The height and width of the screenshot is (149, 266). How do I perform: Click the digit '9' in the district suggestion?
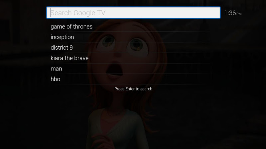[71, 48]
